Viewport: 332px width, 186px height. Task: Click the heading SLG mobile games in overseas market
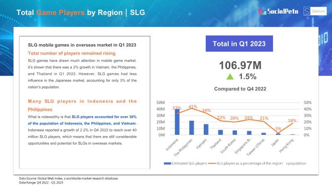(82, 45)
